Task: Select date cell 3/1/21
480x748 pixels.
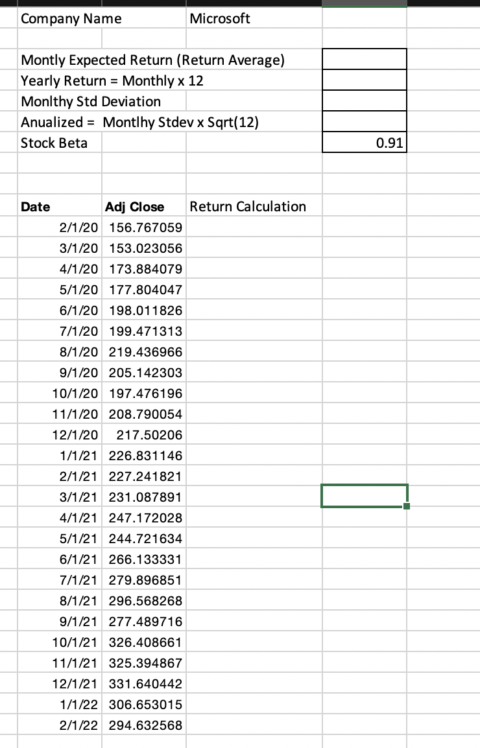Action: (x=60, y=497)
